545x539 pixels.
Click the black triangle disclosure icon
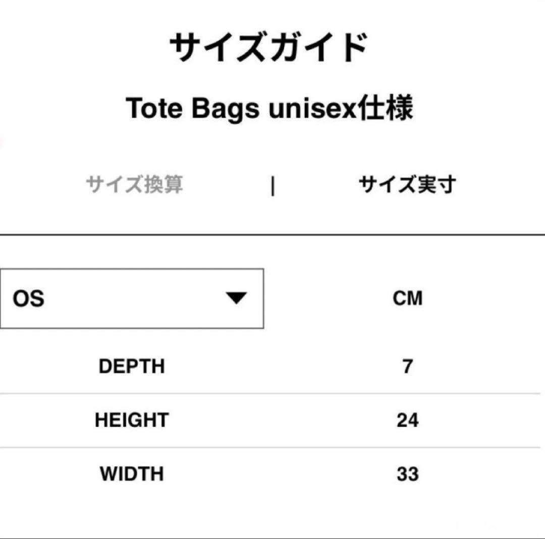coord(236,298)
